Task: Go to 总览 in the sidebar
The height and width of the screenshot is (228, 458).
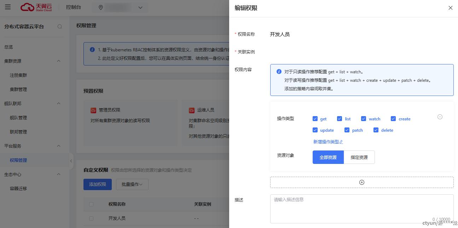Action: 8,47
